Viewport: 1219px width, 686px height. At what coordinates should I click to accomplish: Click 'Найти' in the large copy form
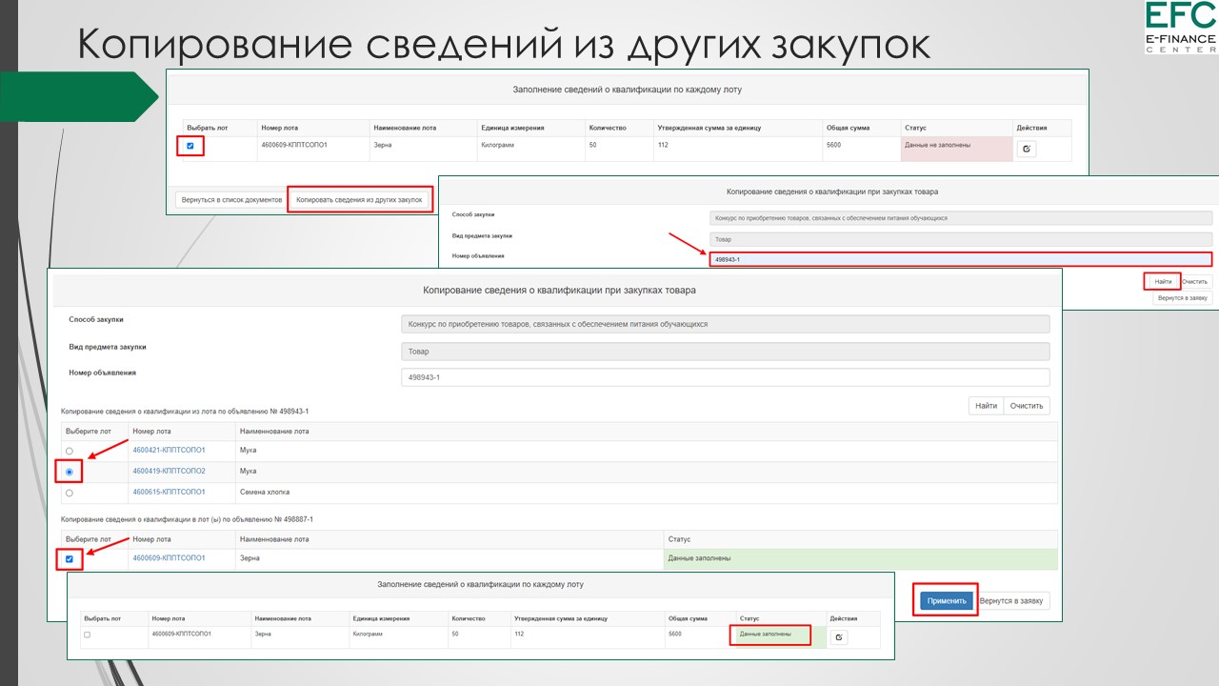986,406
